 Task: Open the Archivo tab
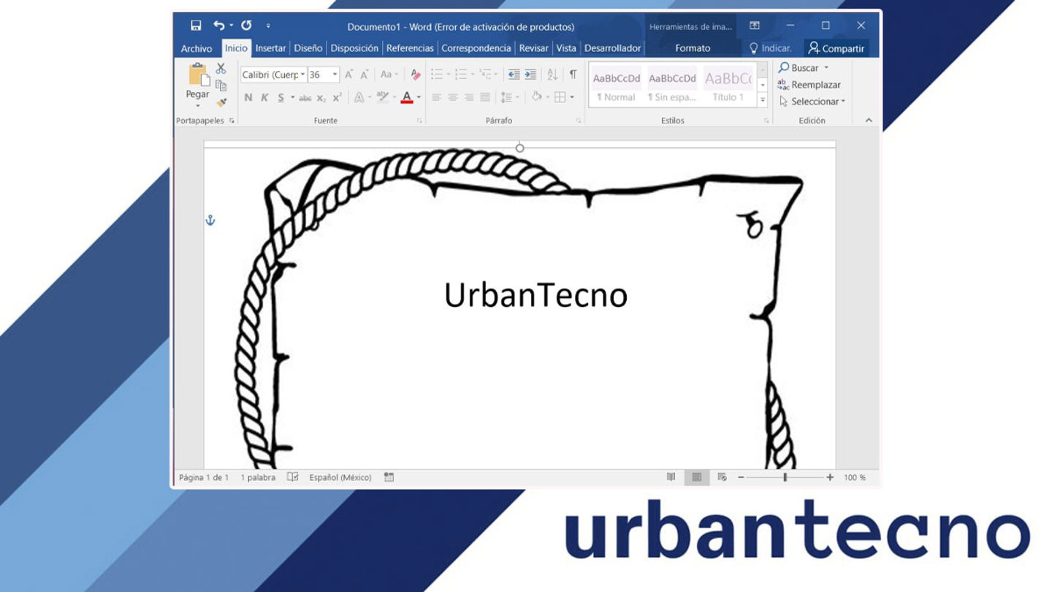(x=197, y=48)
